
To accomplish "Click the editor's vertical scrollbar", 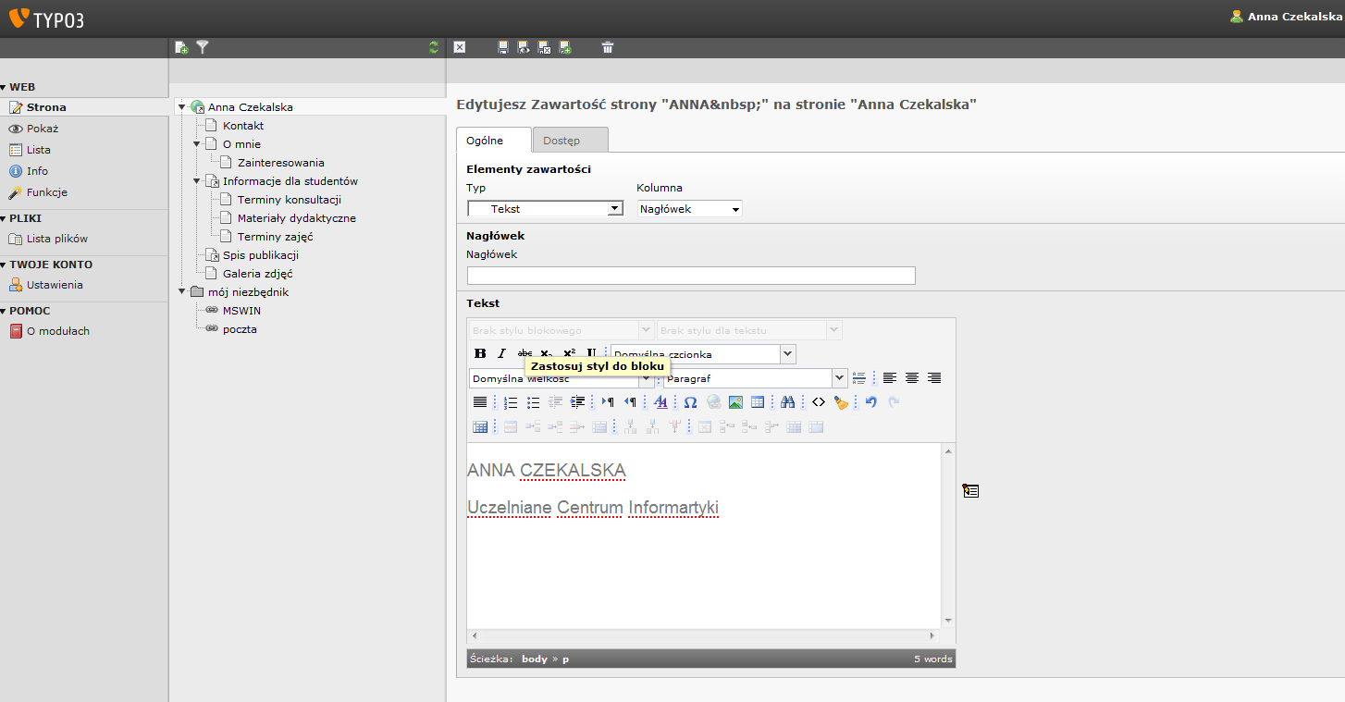I will click(948, 536).
